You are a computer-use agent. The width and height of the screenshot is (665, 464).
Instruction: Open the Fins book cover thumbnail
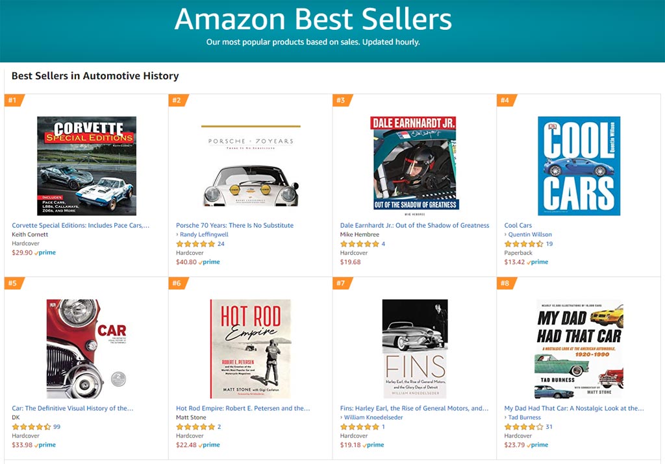coord(414,348)
